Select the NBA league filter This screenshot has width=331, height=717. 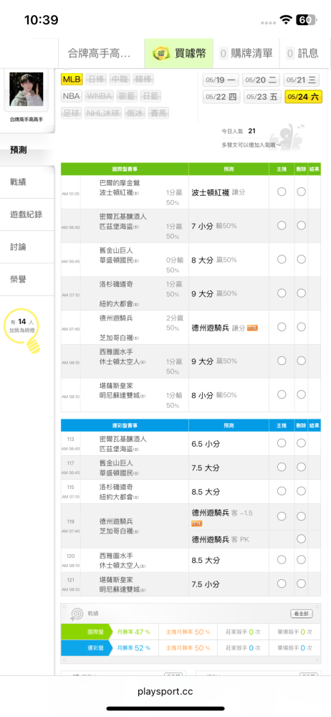(72, 96)
